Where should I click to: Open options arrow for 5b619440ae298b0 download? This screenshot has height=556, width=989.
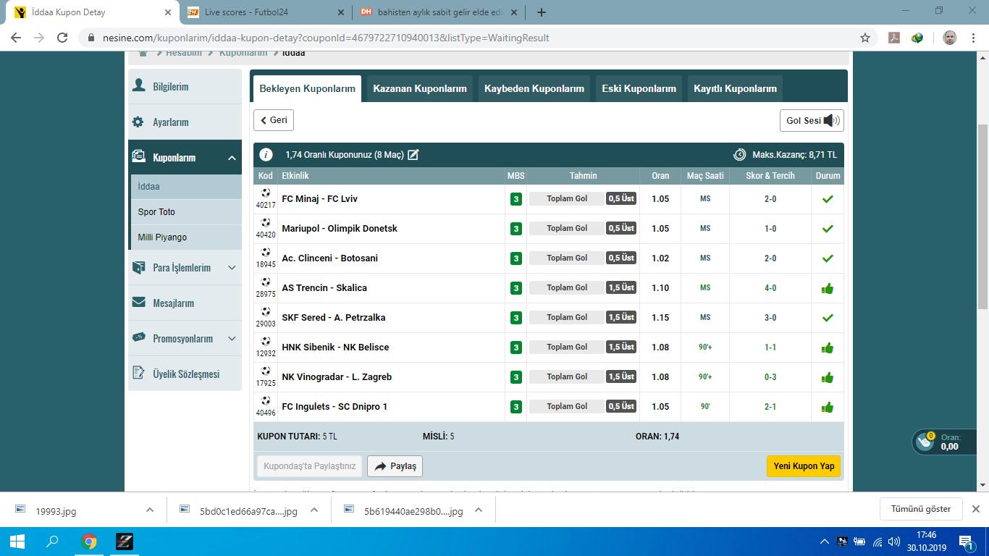(479, 510)
